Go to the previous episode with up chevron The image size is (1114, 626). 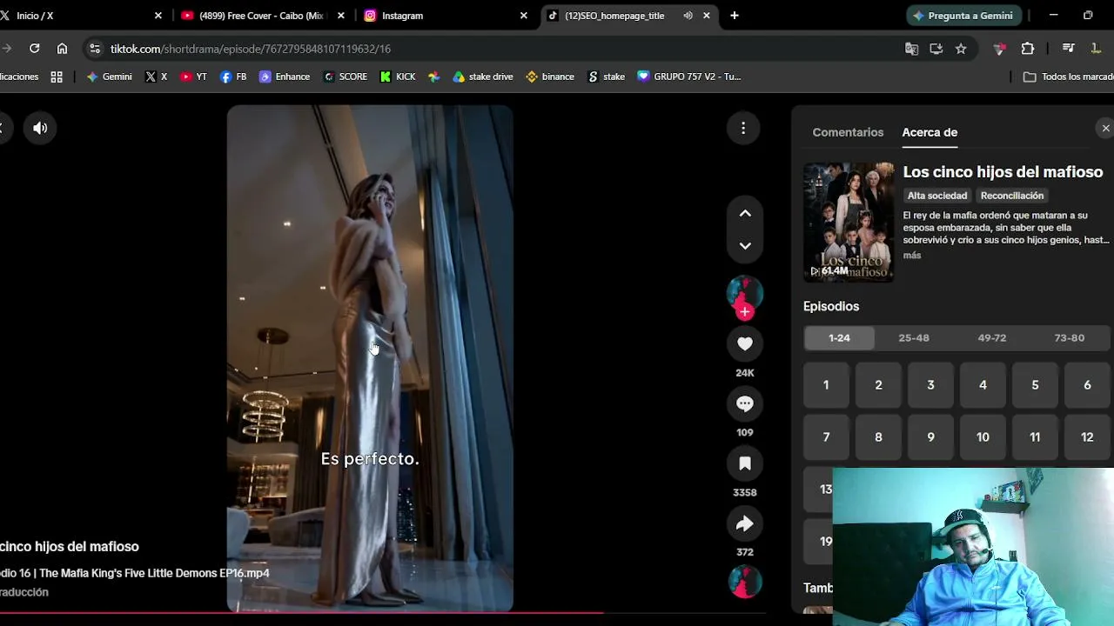(745, 213)
